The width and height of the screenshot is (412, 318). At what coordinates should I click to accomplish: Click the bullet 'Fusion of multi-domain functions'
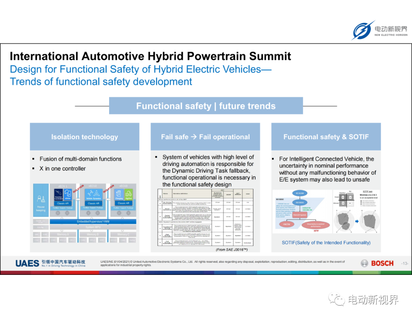(80, 159)
